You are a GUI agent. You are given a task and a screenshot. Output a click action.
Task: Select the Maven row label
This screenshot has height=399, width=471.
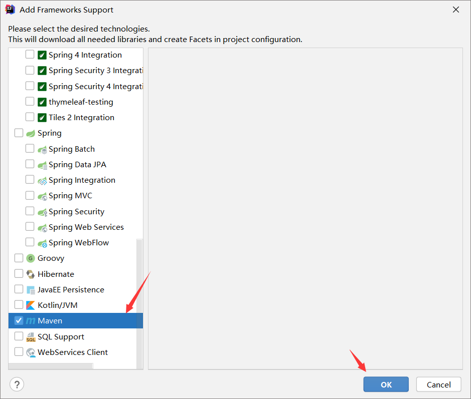[x=50, y=321]
